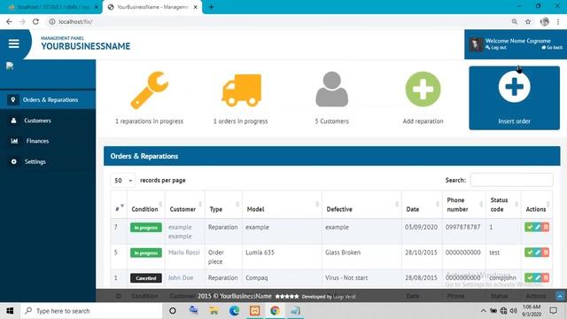567x319 pixels.
Task: Mark John Doe reparation as completed
Action: tap(530, 277)
